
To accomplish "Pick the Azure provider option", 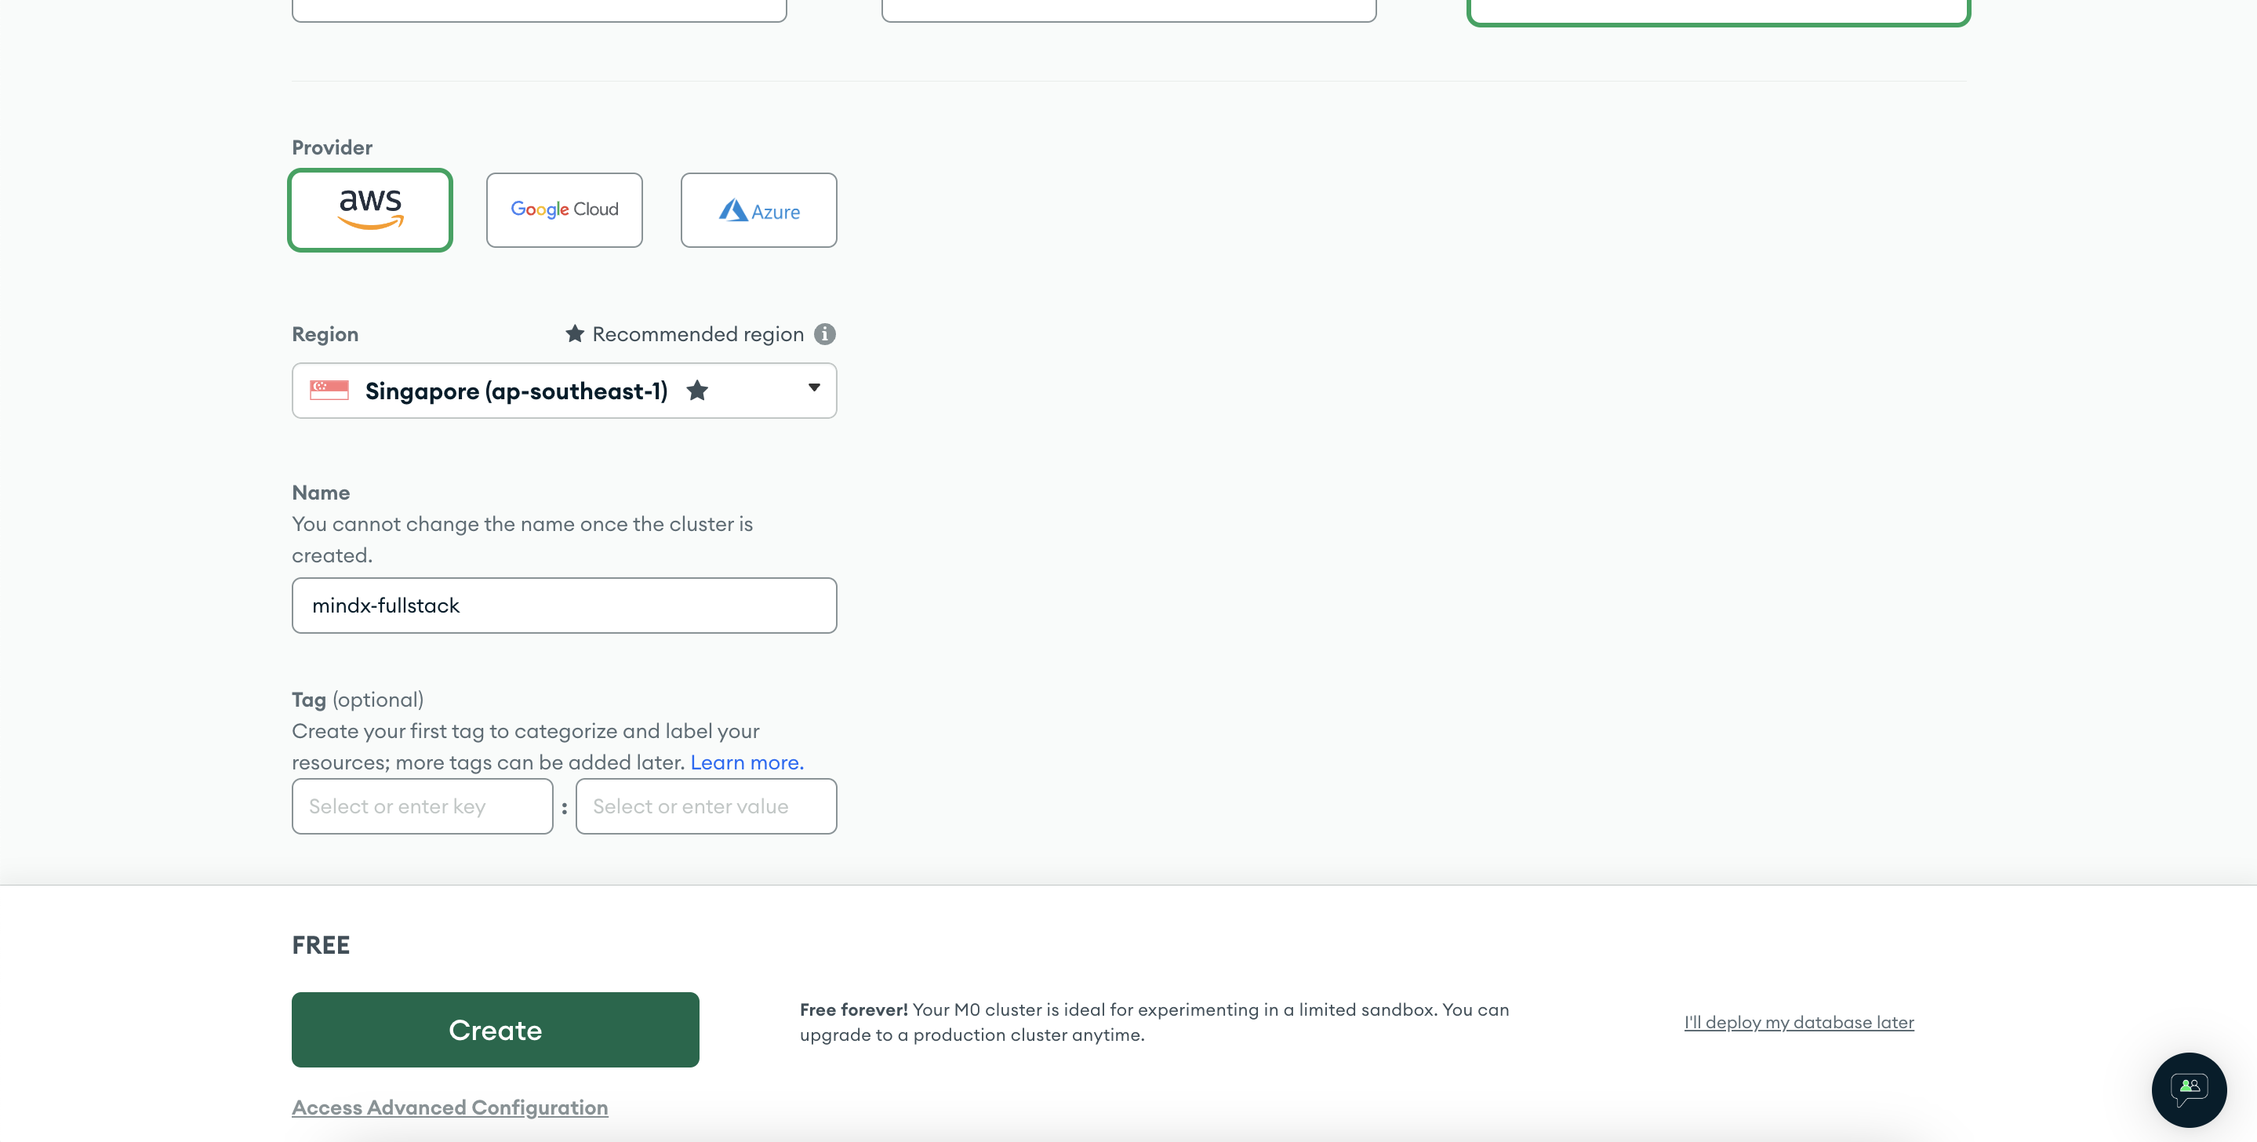I will (758, 209).
